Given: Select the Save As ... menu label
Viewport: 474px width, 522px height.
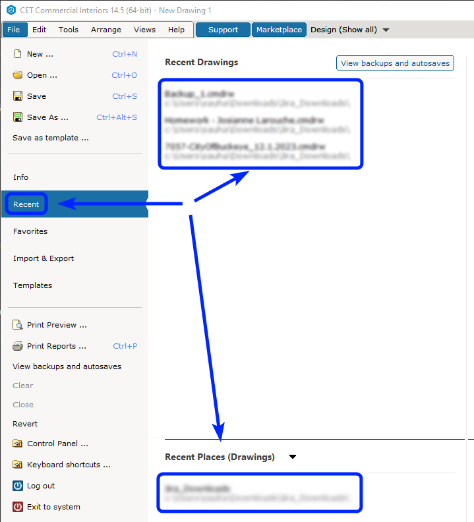Looking at the screenshot, I should 47,117.
